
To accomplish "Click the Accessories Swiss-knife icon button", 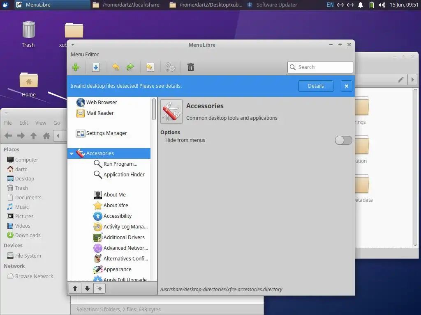I will pyautogui.click(x=171, y=112).
